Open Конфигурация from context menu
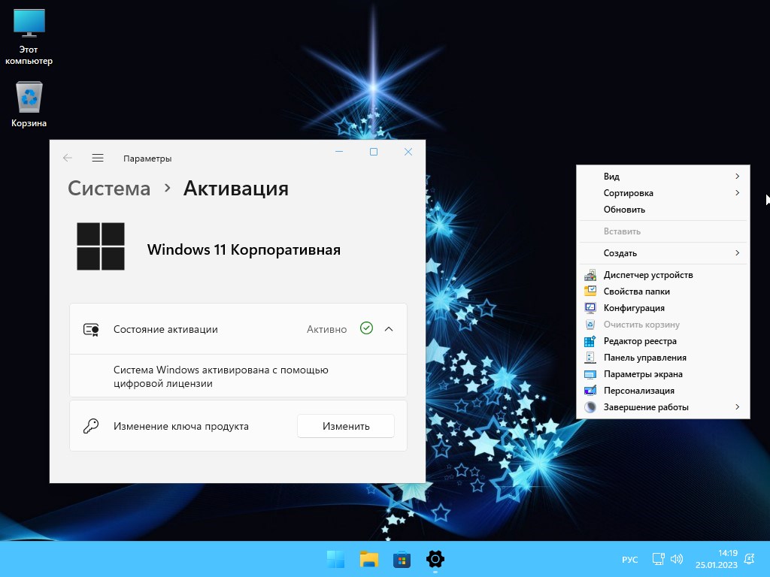This screenshot has height=577, width=770. (663, 307)
